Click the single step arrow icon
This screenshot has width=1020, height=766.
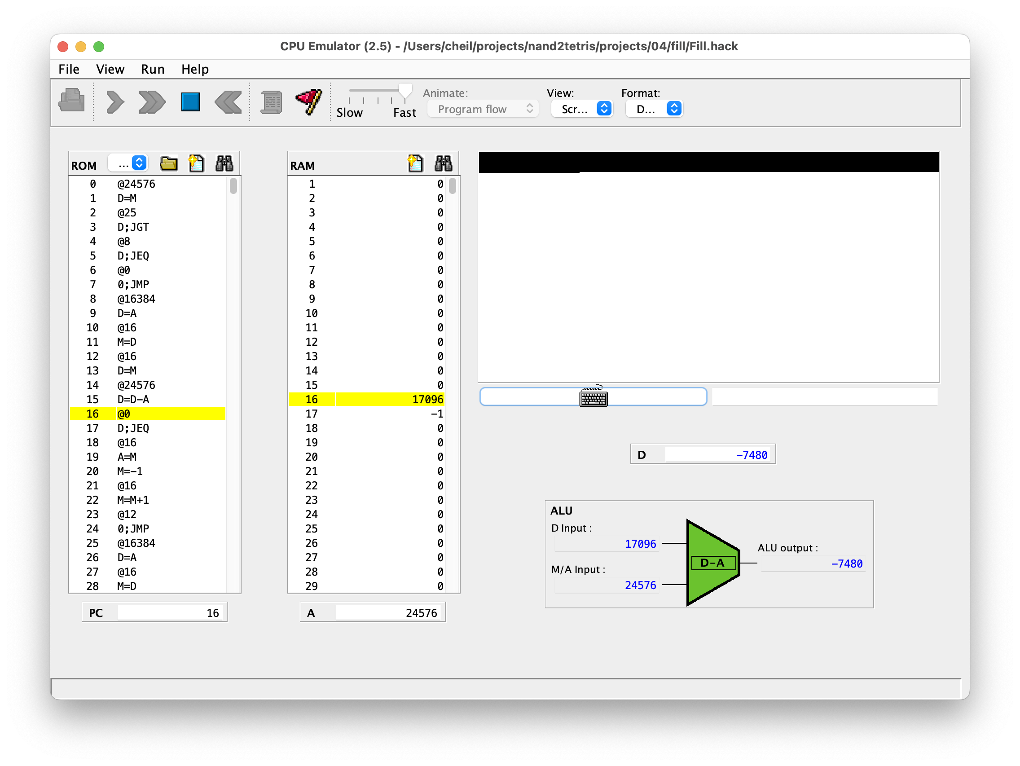115,102
